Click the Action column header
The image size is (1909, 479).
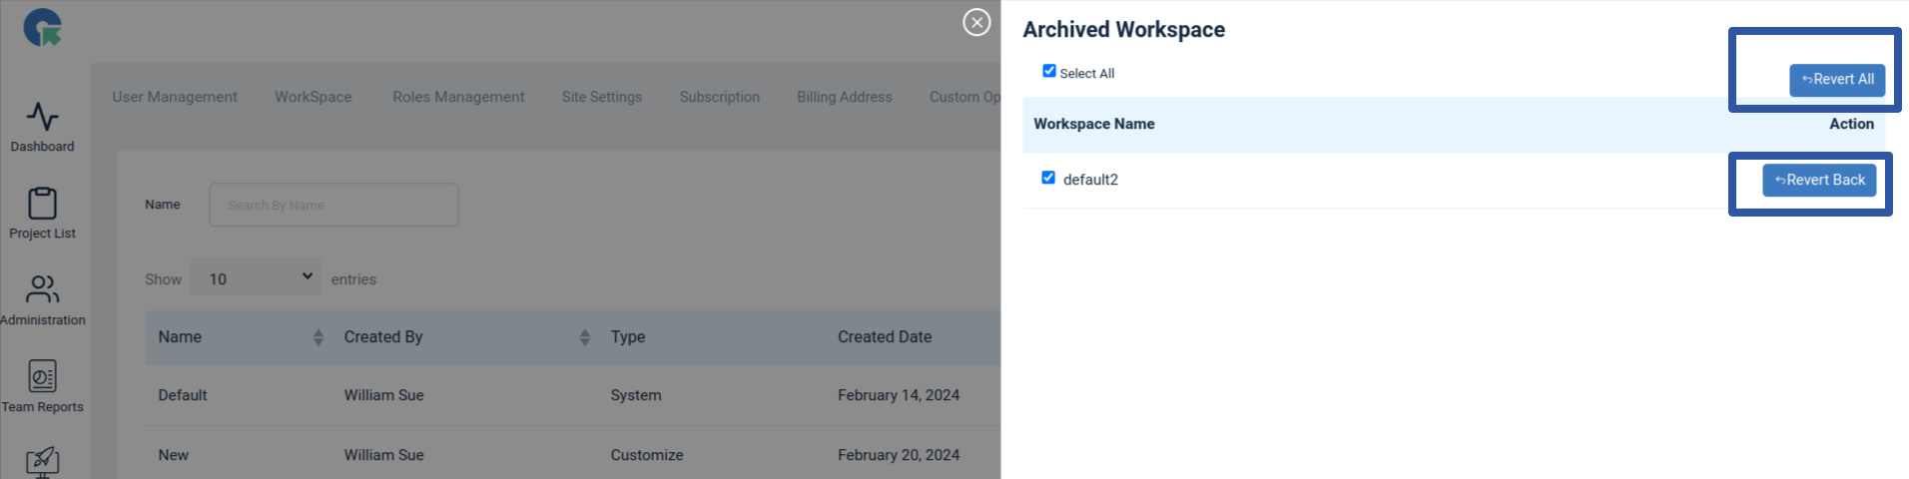1851,124
